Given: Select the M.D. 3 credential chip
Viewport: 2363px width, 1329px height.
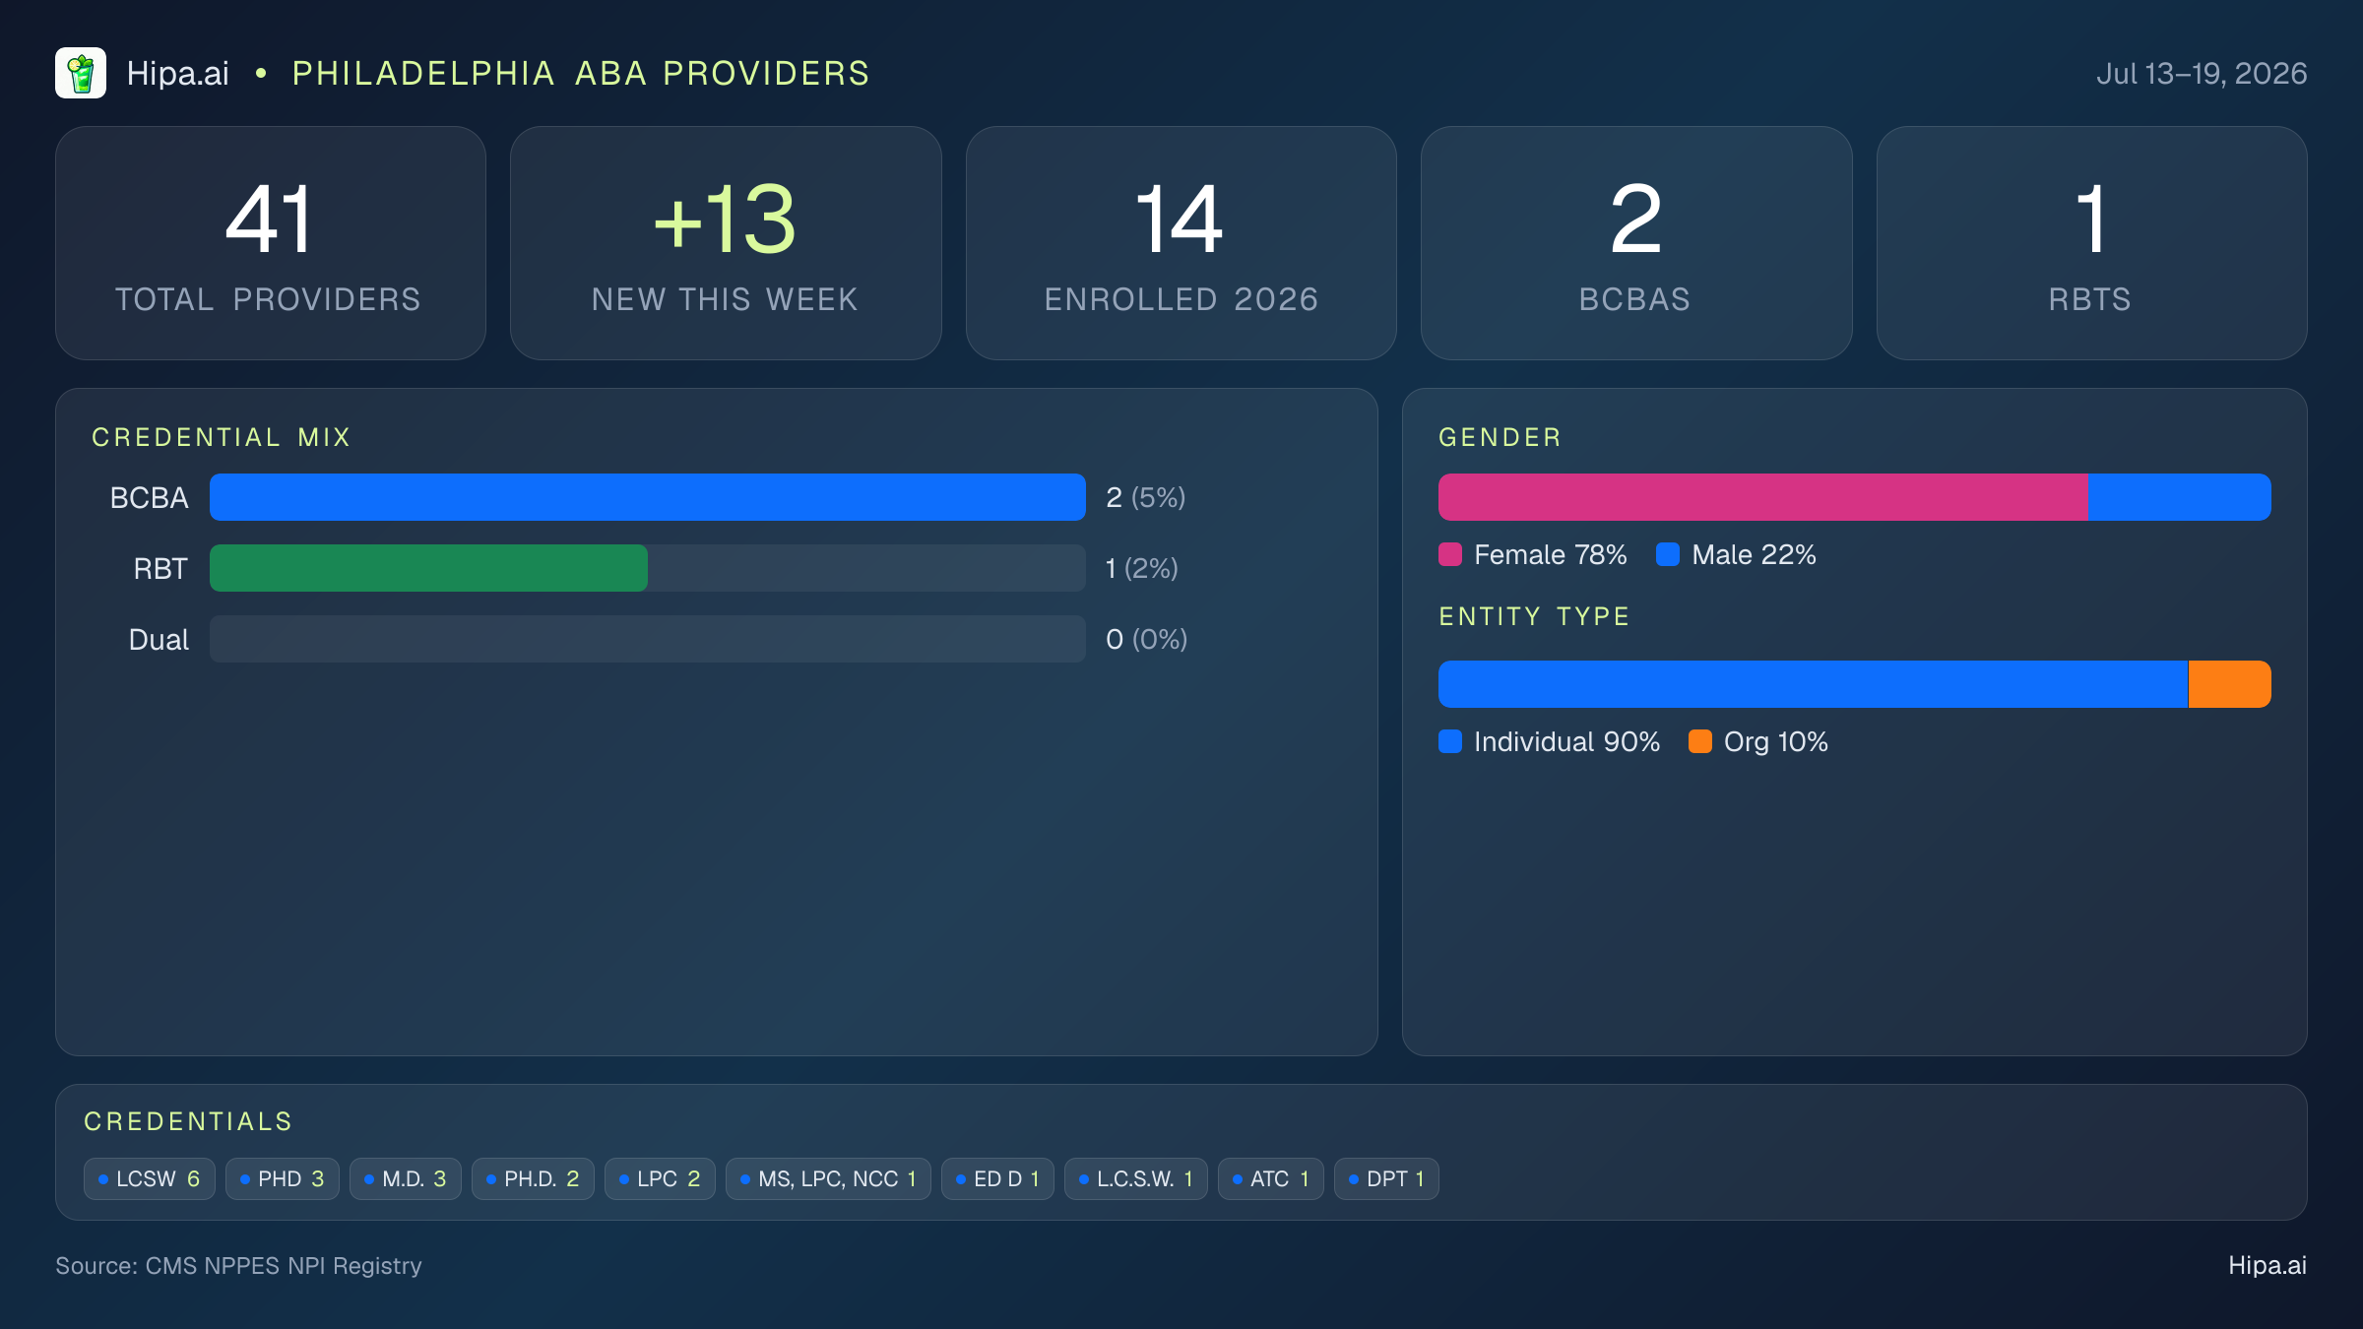Looking at the screenshot, I should click(x=406, y=1178).
